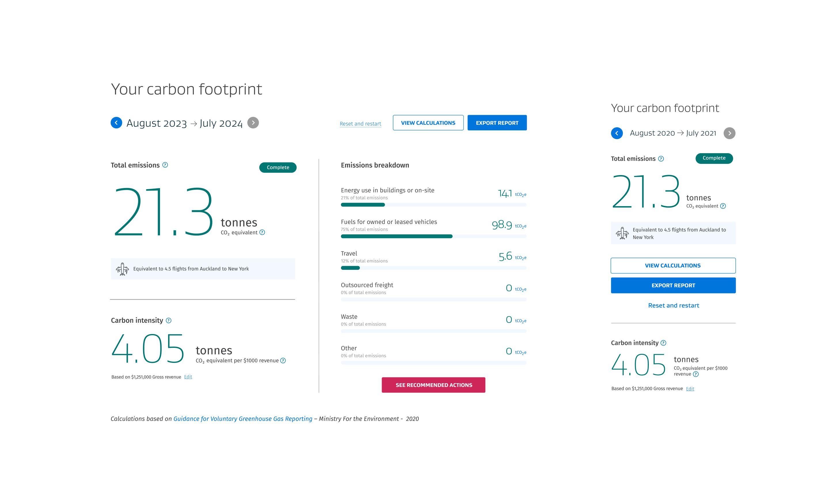Click airplane icon in mobile flights equivalence banner

622,233
